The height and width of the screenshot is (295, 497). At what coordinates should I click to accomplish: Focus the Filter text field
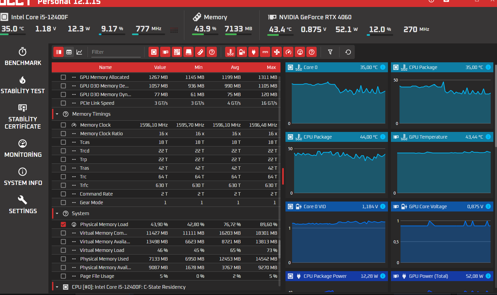click(x=116, y=52)
